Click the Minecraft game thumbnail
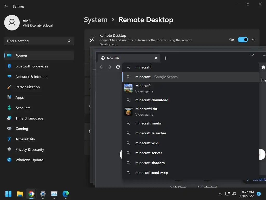Image resolution: width=266 pixels, height=200 pixels. click(128, 88)
